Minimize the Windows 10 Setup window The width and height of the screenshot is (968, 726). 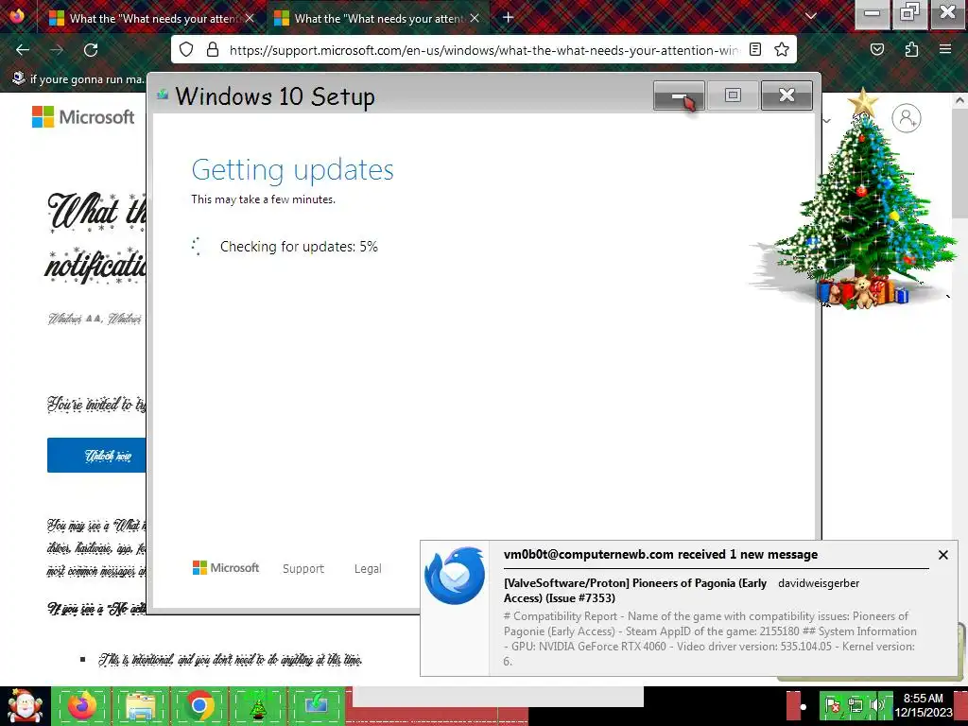(x=679, y=95)
